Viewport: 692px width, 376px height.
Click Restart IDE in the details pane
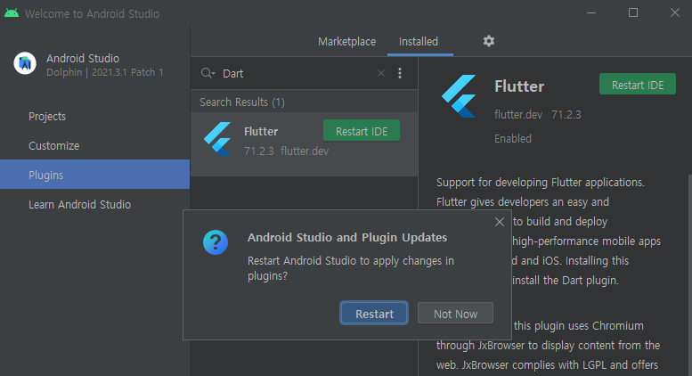point(638,85)
